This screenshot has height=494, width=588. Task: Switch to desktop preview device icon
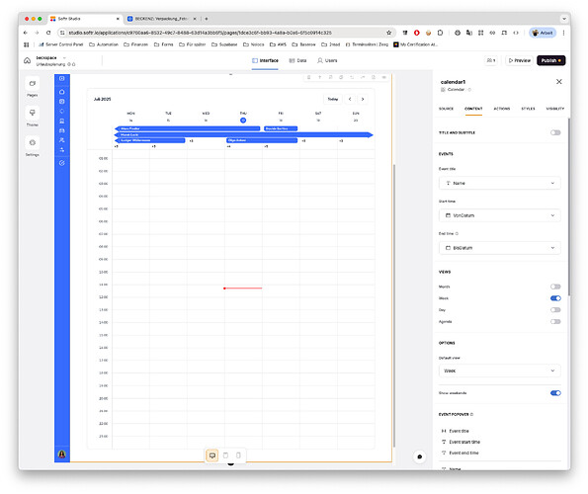point(212,455)
